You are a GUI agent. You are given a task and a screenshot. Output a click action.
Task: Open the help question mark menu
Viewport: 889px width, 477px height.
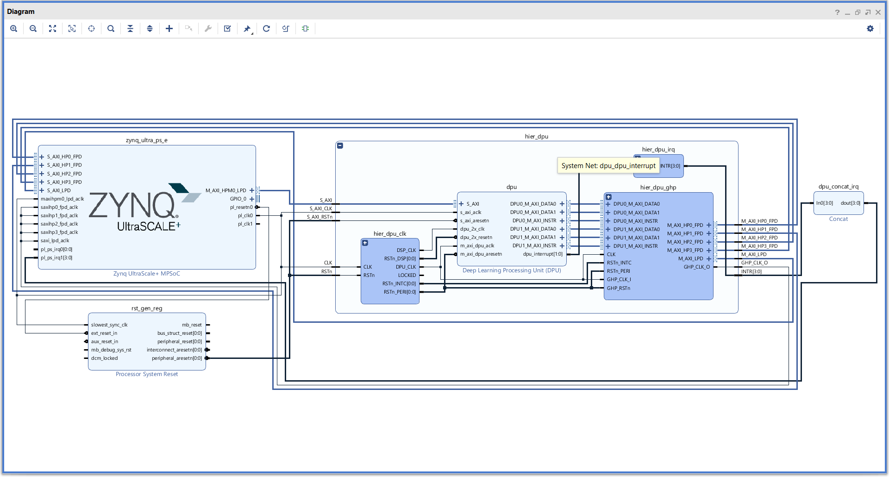(837, 12)
